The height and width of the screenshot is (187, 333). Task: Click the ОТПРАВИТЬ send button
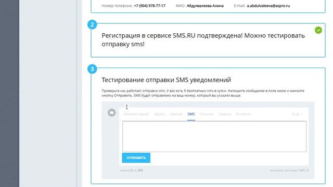[x=136, y=158]
